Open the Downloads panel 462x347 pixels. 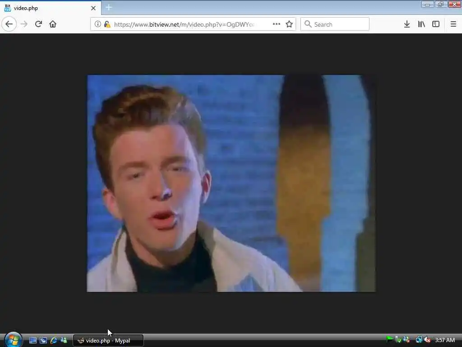(x=407, y=24)
